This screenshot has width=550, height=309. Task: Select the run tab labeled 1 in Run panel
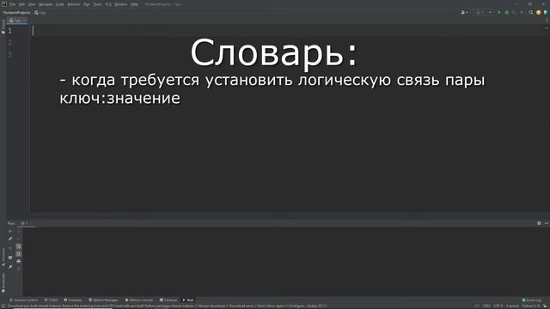27,223
